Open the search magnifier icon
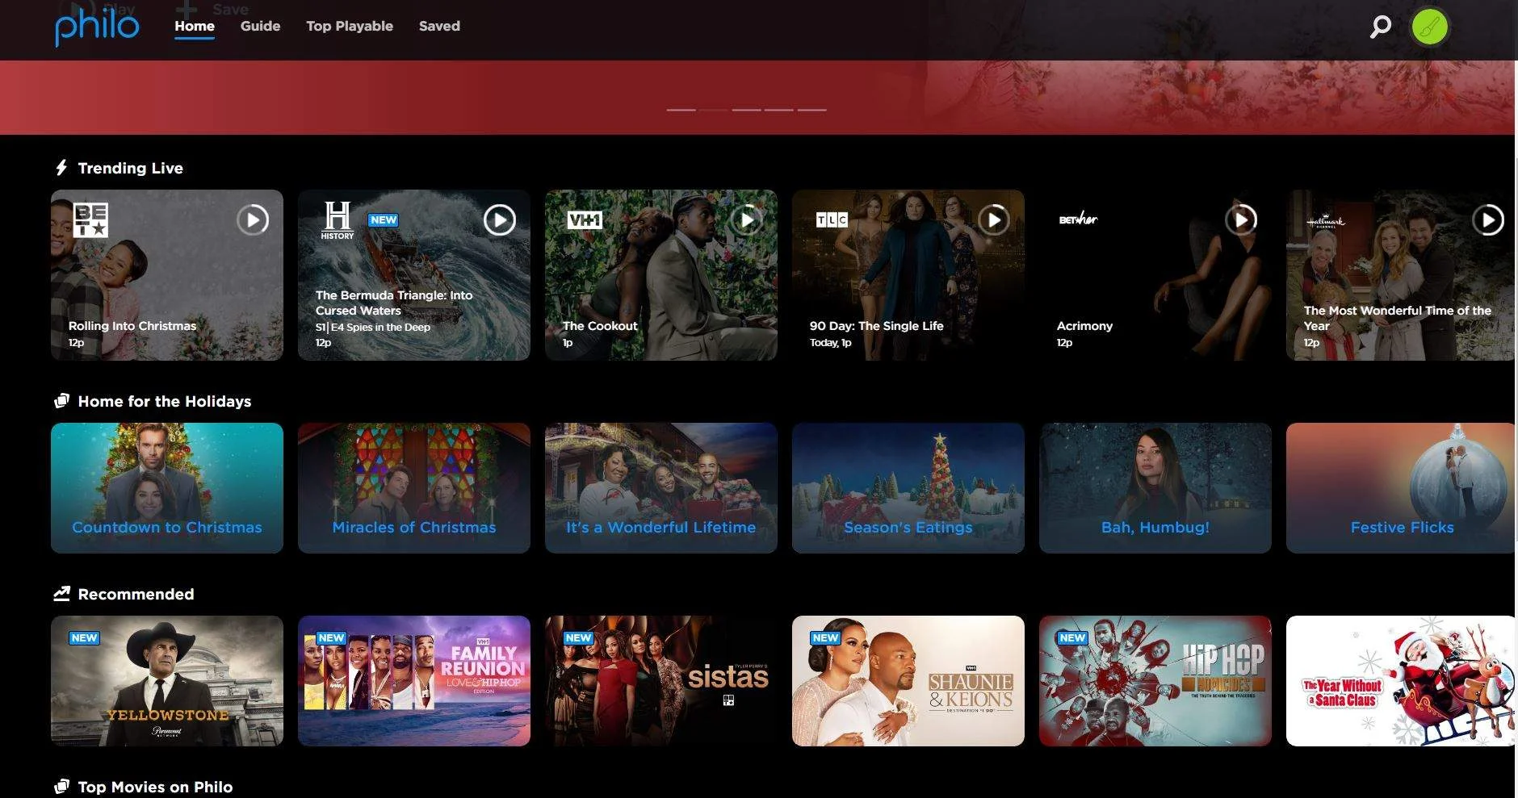The width and height of the screenshot is (1518, 798). point(1381,27)
